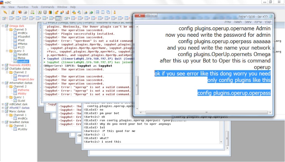The image size is (285, 162).
Task: Select the highlighted SupyBot query
Action: click(x=23, y=62)
